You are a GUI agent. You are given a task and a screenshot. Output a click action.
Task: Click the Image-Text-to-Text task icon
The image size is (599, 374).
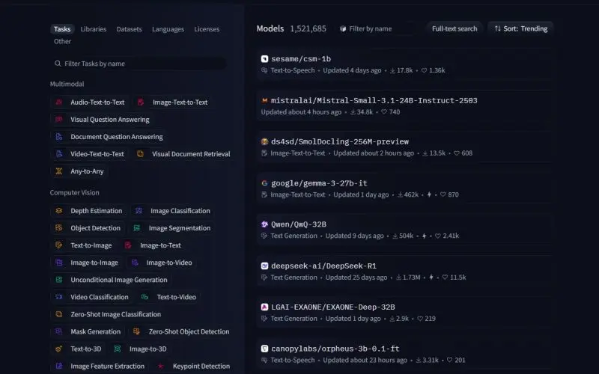(x=141, y=102)
